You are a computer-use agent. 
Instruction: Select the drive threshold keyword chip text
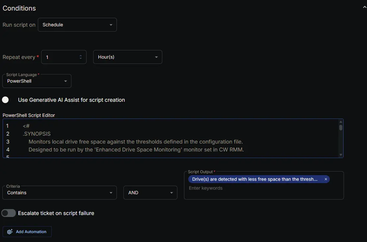[255, 179]
